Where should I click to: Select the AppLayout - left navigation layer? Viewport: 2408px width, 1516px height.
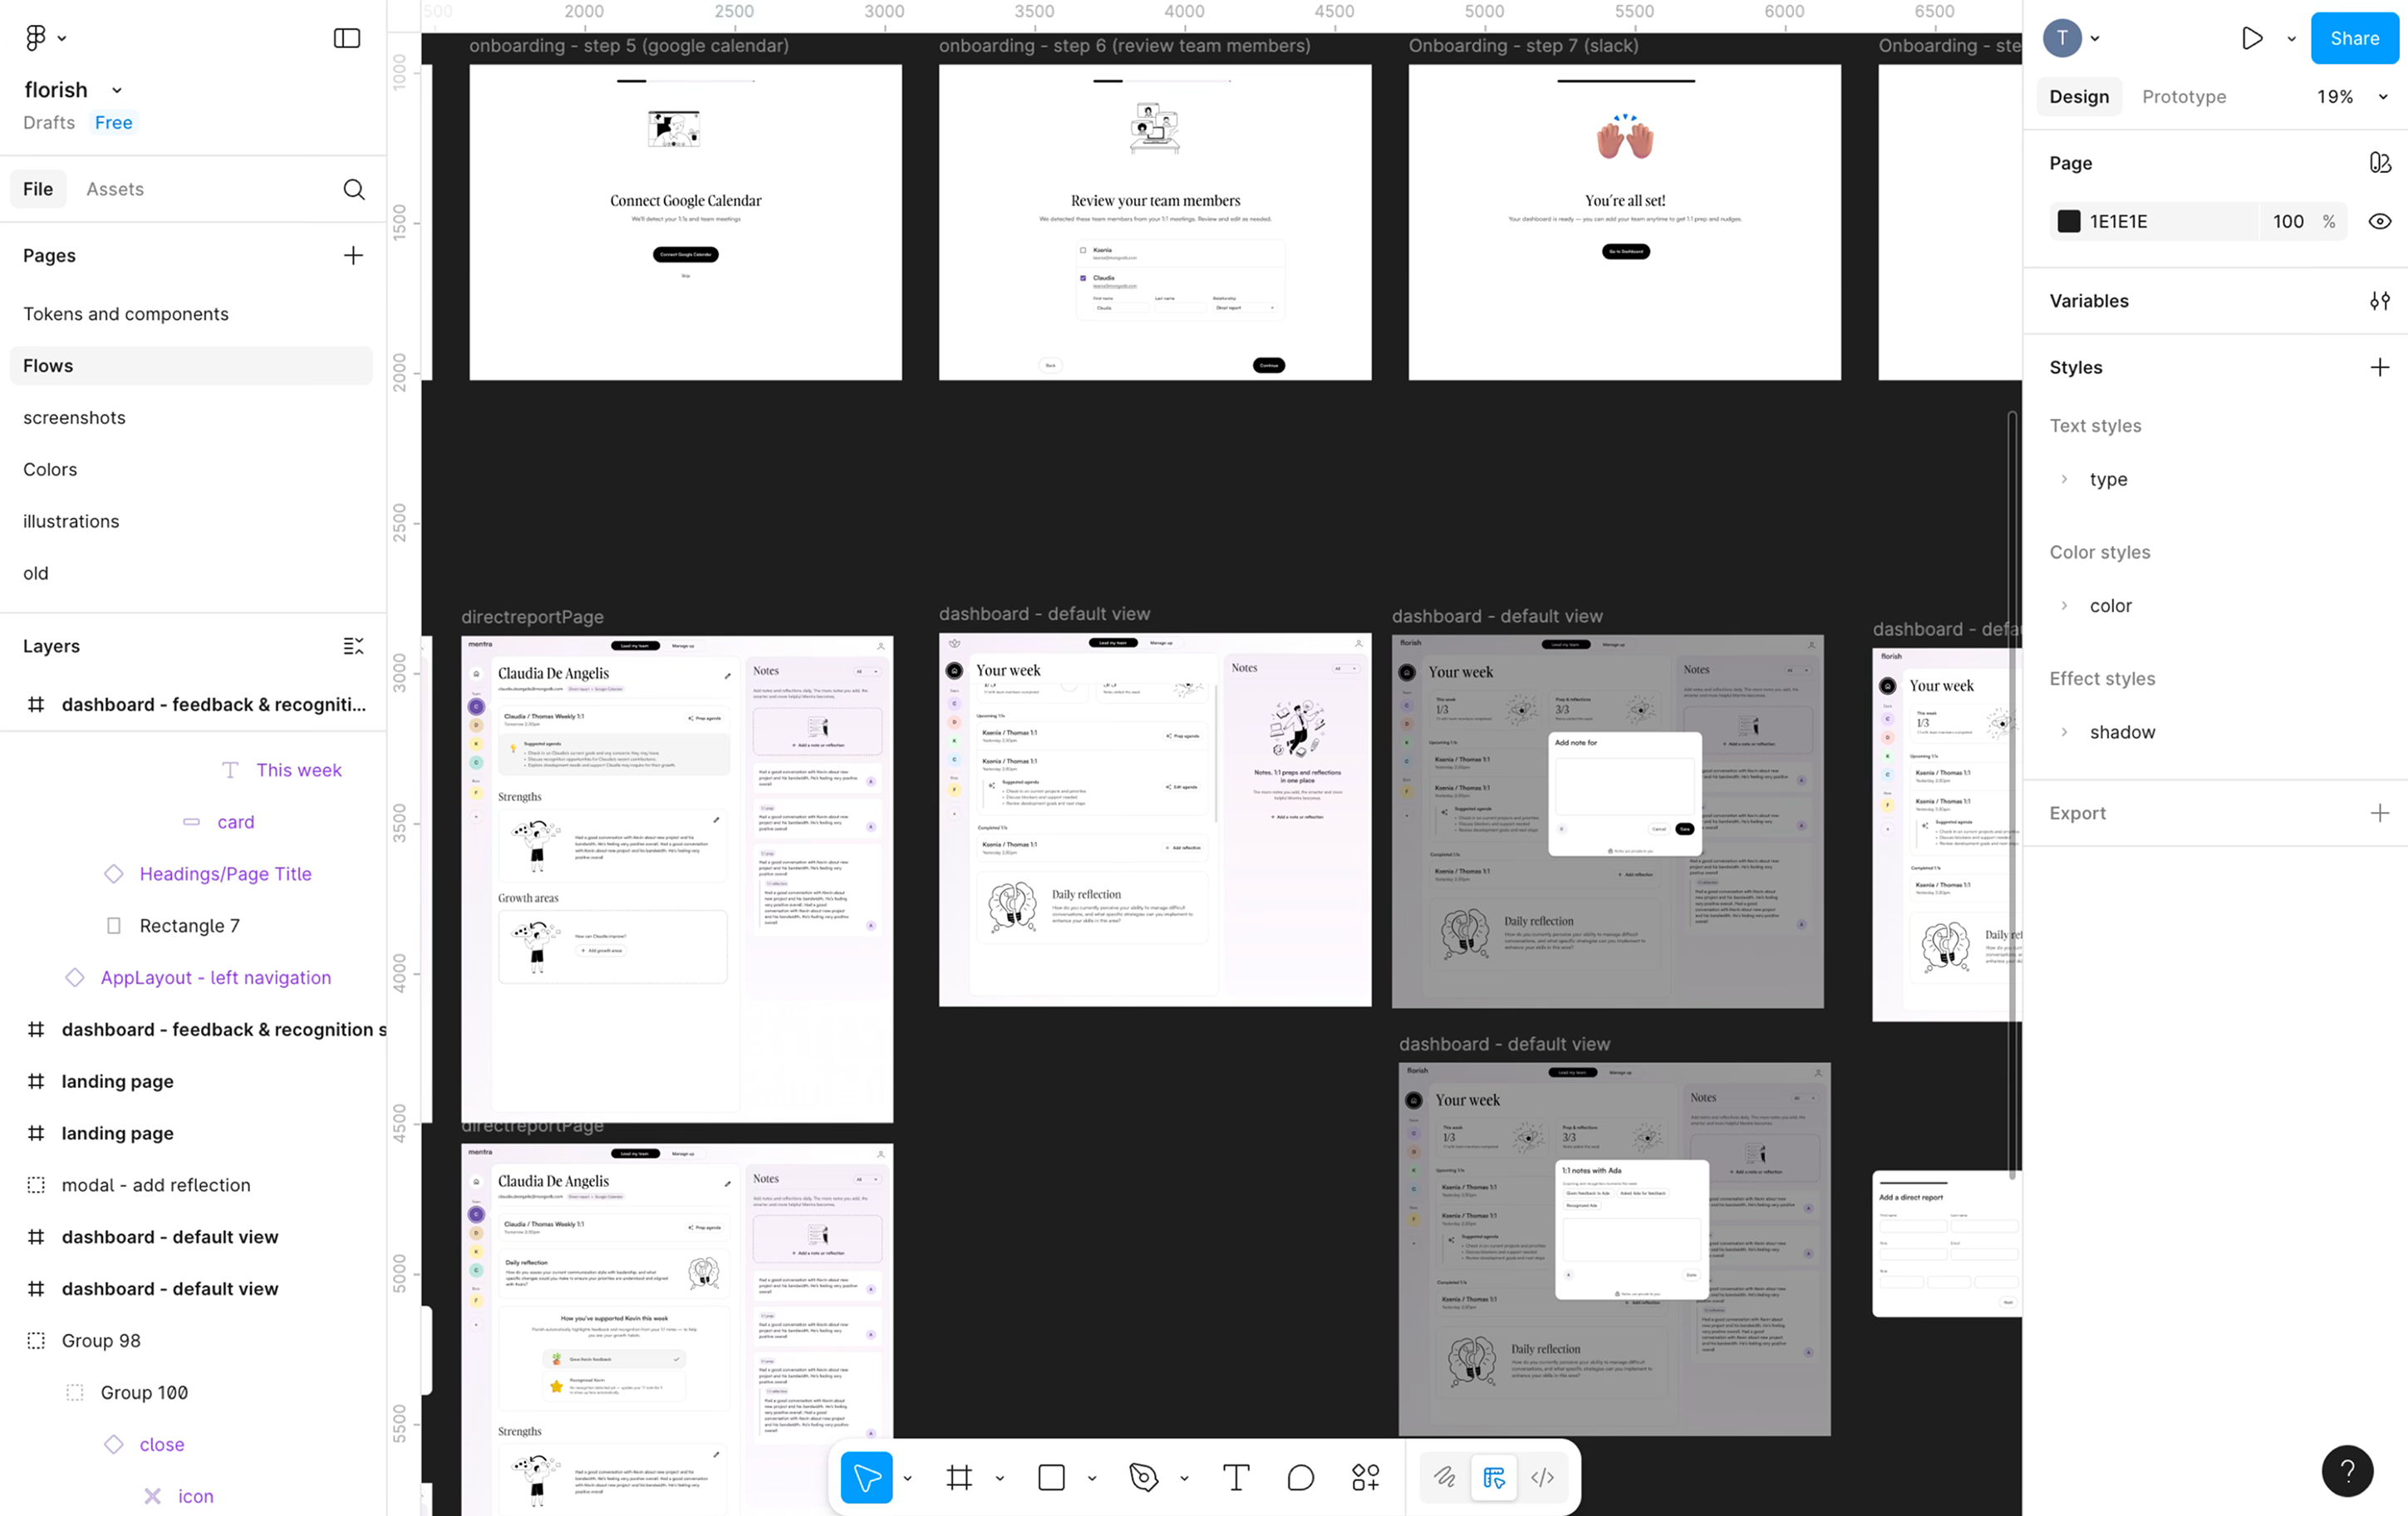tap(215, 978)
